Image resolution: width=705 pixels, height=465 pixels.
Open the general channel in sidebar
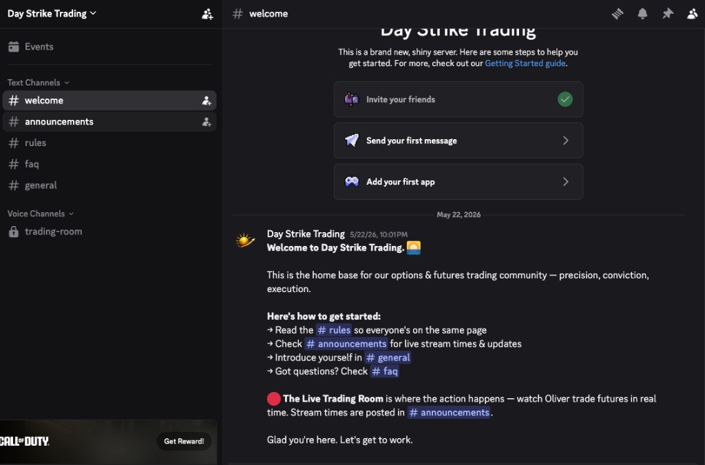109,185
